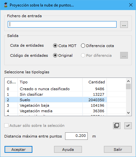The image size is (136, 157).
Task: Click the typology list scrollbar thumb
Action: tap(128, 86)
